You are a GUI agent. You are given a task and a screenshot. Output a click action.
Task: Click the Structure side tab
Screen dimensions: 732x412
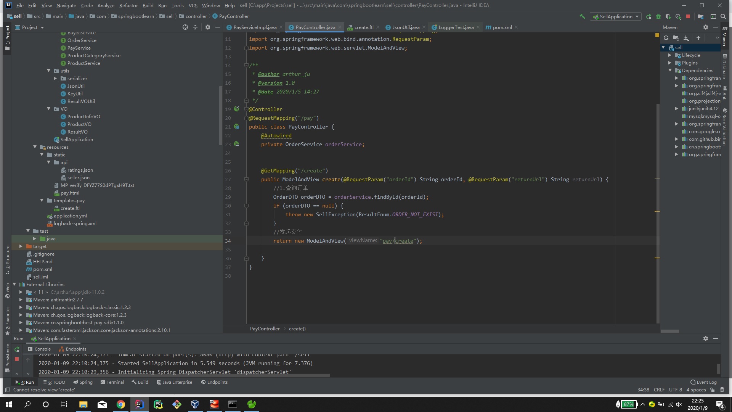point(7,259)
